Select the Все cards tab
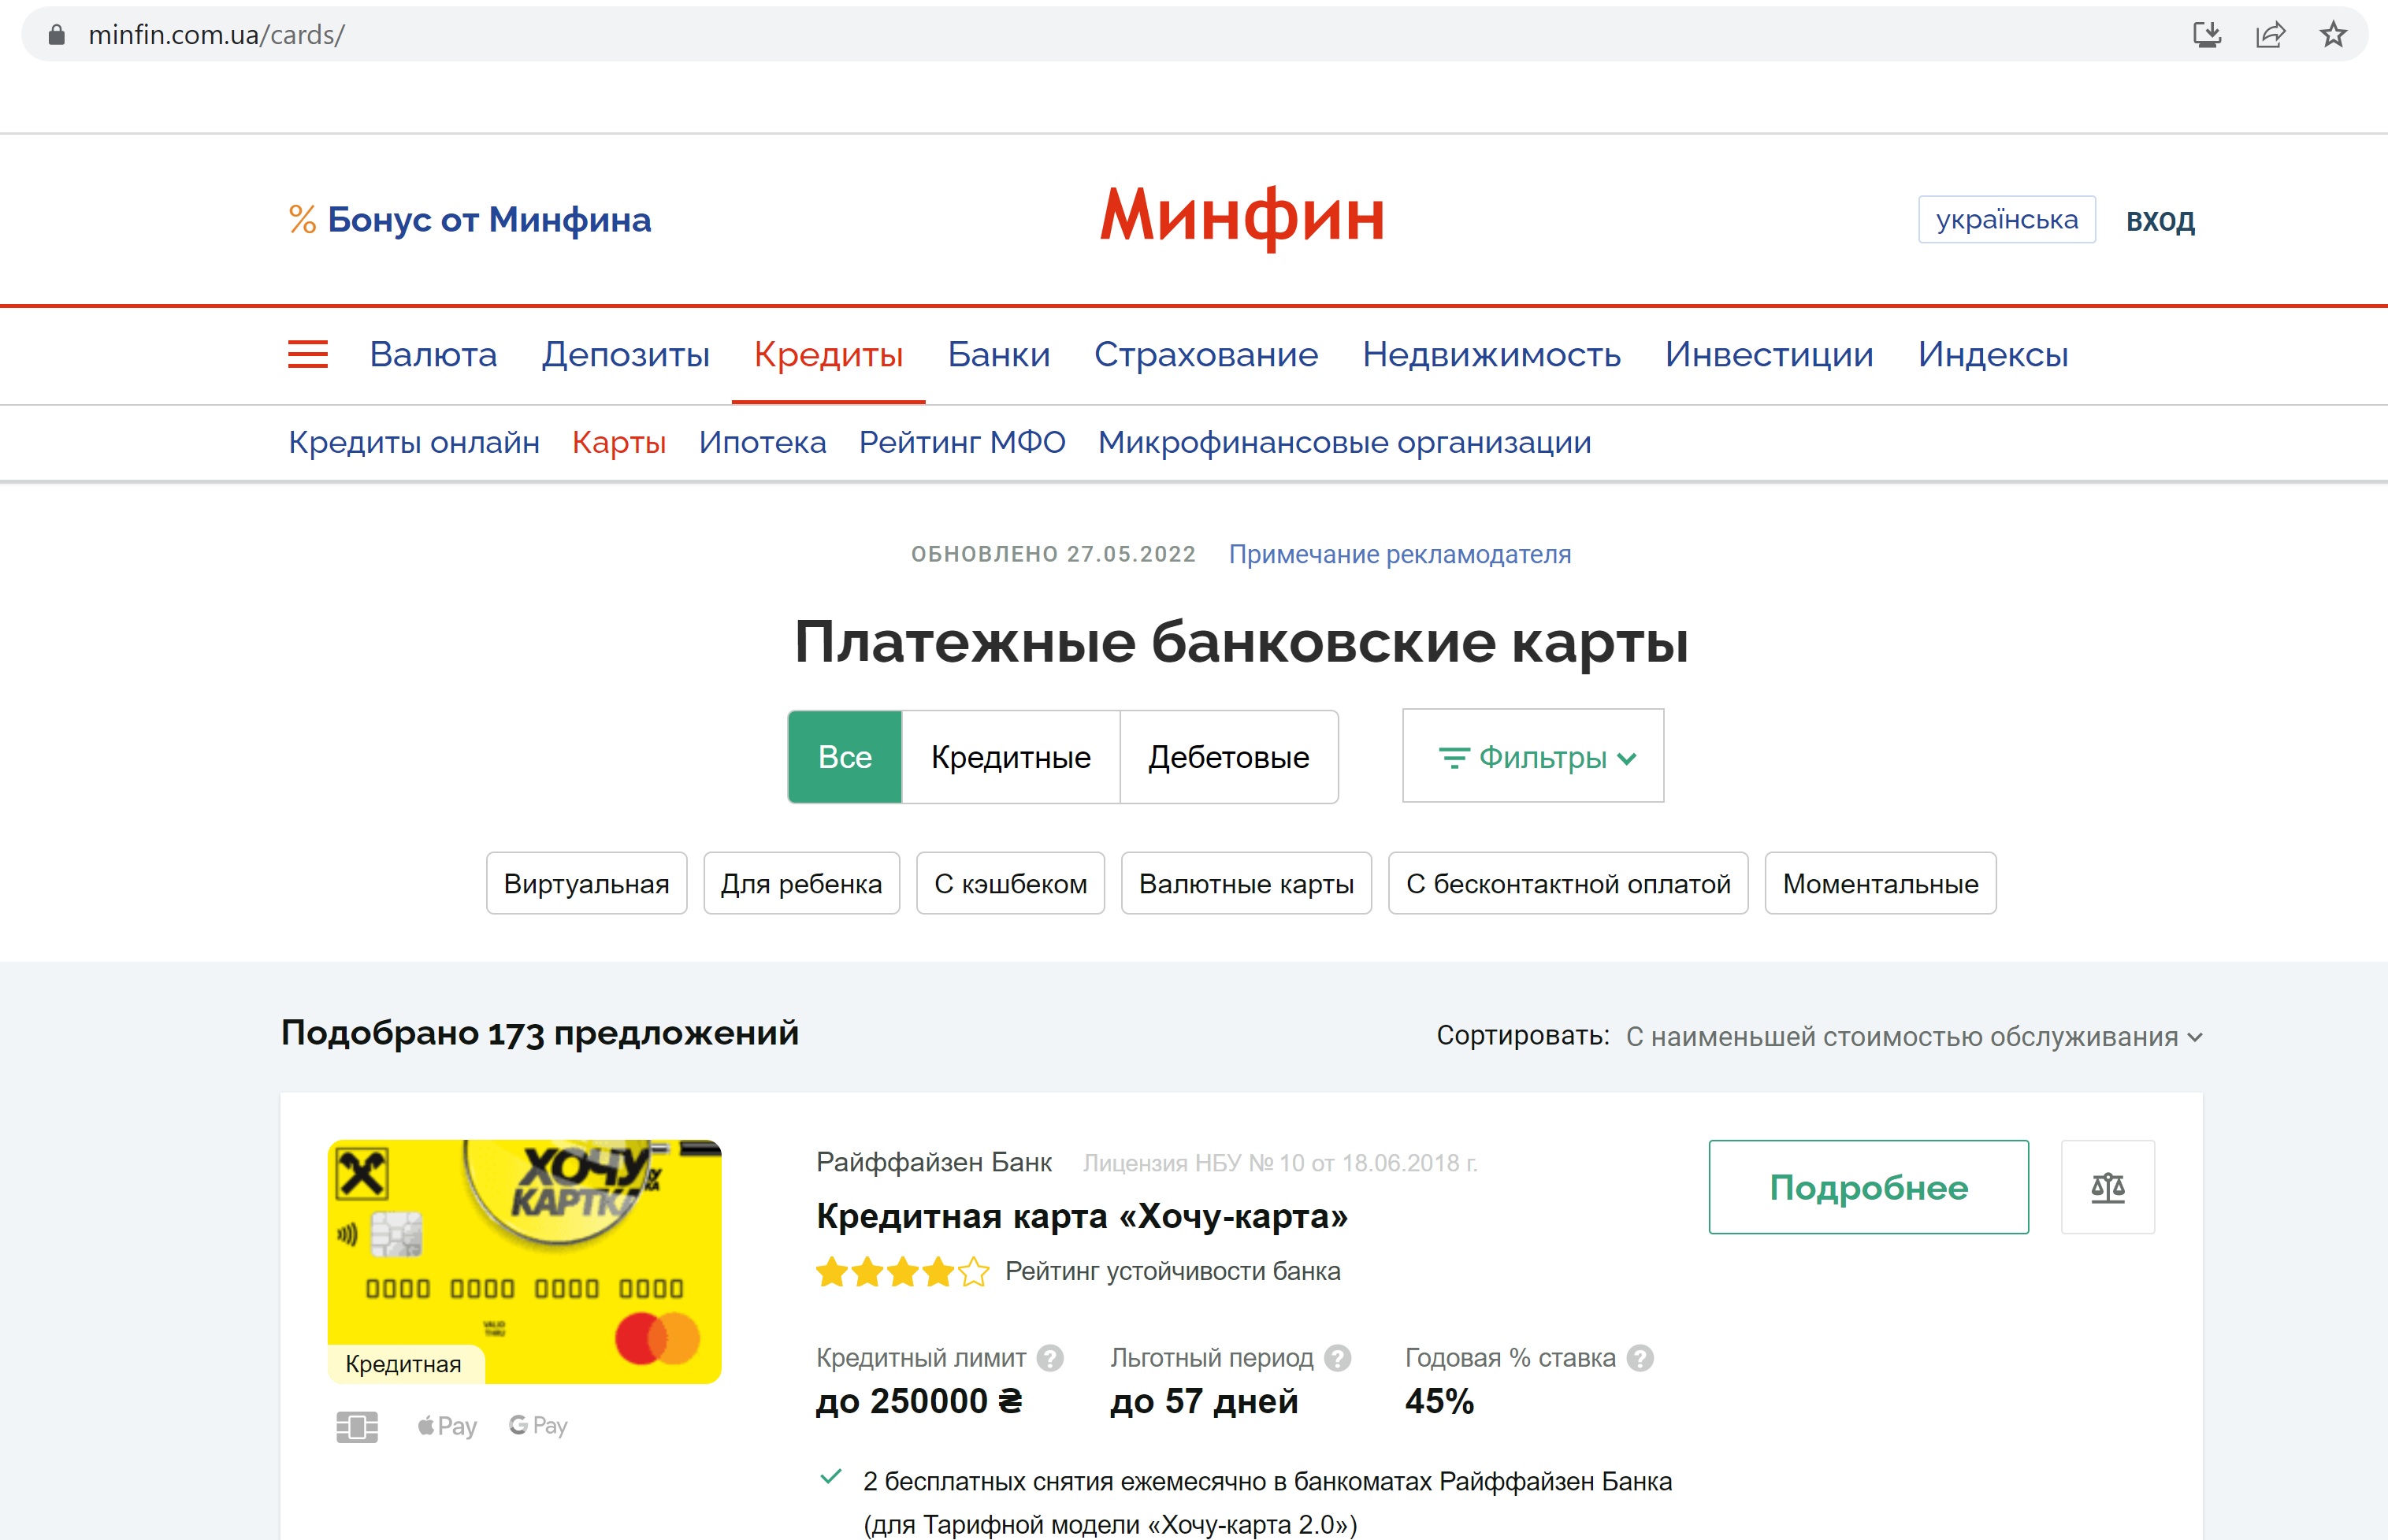This screenshot has height=1540, width=2388. coord(845,757)
